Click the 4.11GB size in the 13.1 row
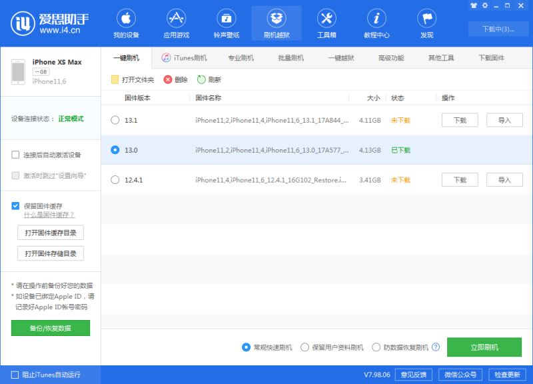This screenshot has width=533, height=384. 370,120
